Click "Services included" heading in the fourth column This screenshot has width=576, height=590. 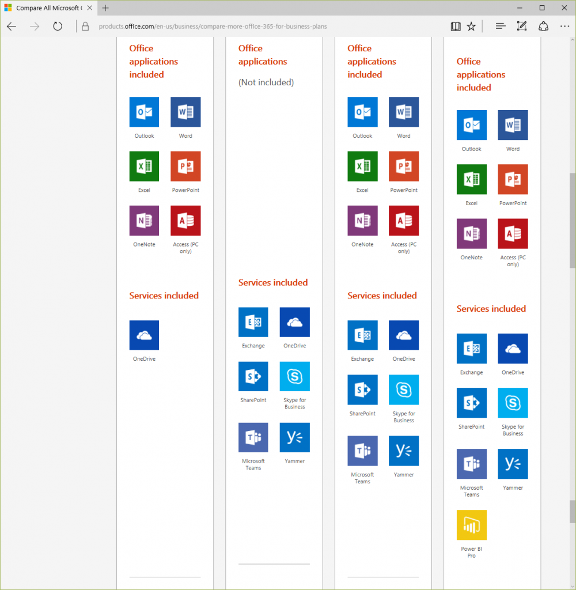coord(491,309)
